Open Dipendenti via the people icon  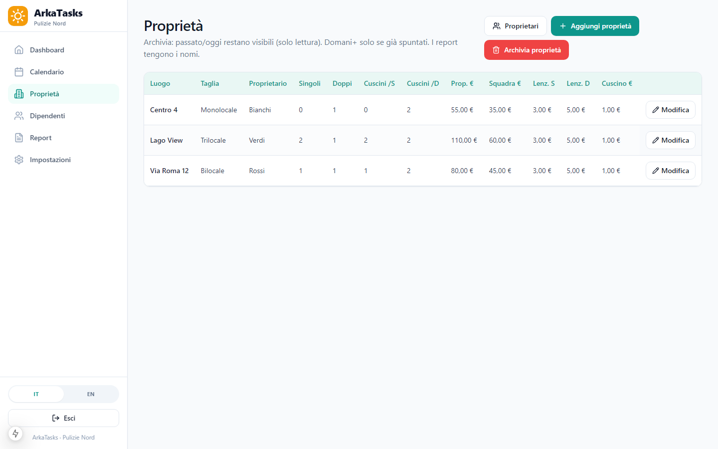click(19, 116)
